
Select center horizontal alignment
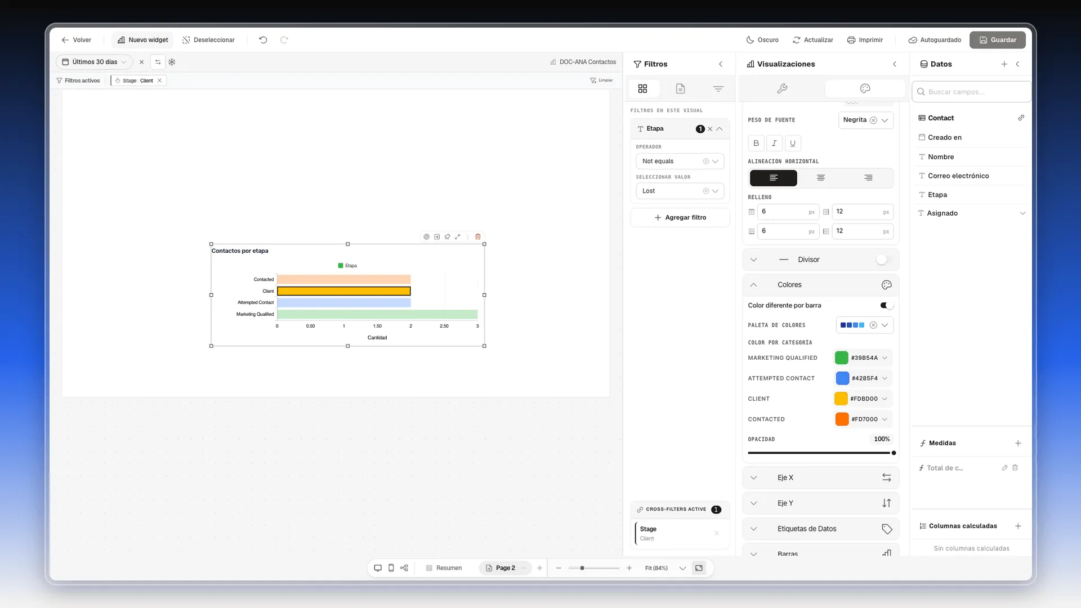click(821, 178)
